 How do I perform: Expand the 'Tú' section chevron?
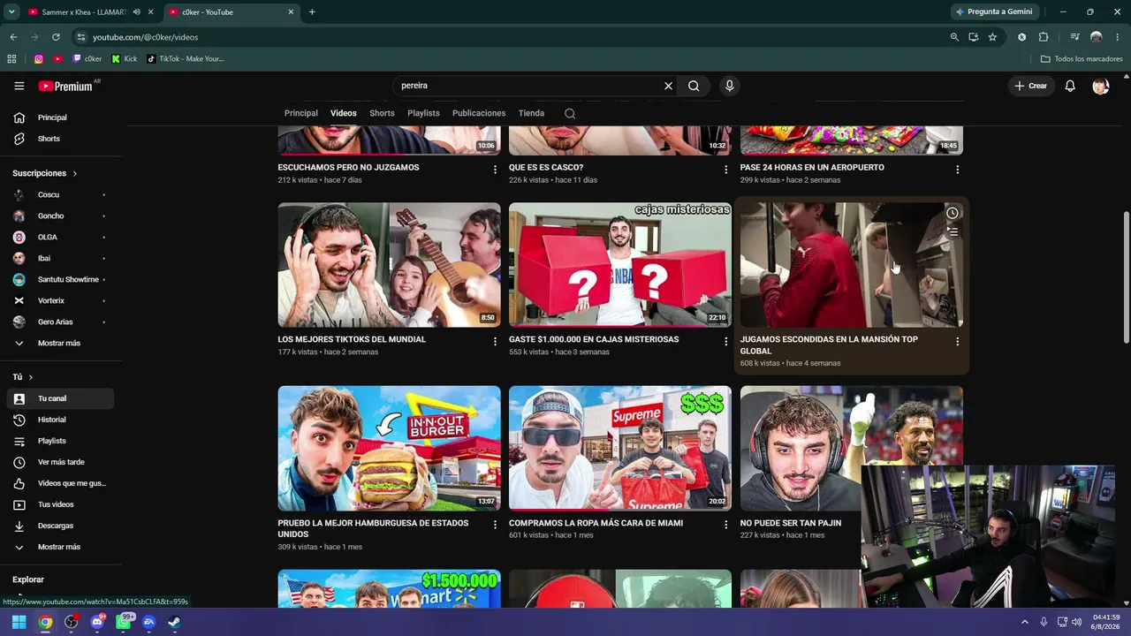point(30,377)
